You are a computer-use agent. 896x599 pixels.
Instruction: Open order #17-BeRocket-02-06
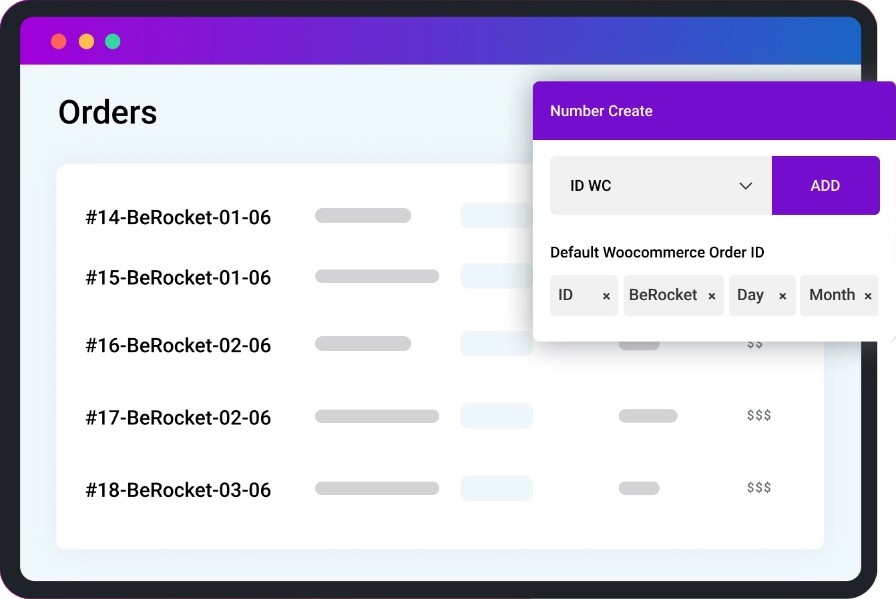(178, 418)
